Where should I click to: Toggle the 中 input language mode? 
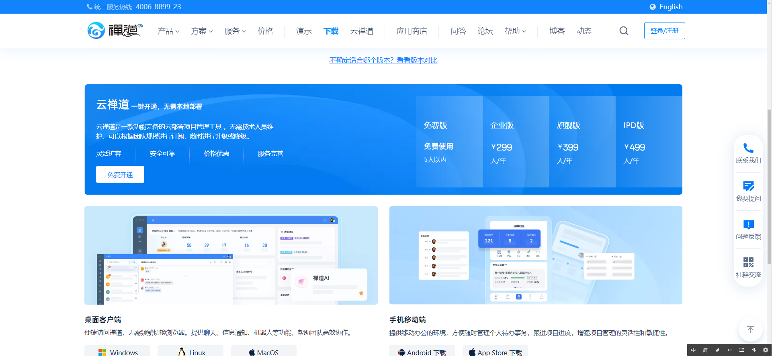pos(693,350)
